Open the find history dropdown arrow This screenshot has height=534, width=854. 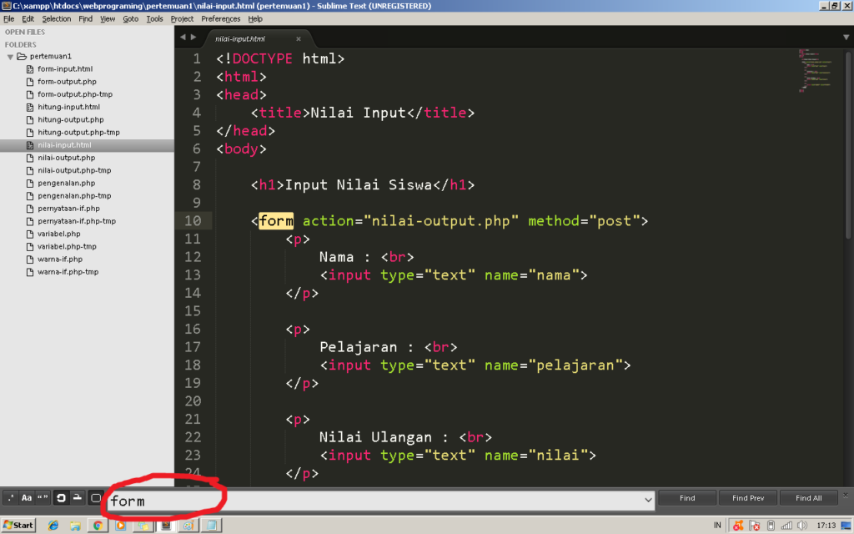coord(648,500)
